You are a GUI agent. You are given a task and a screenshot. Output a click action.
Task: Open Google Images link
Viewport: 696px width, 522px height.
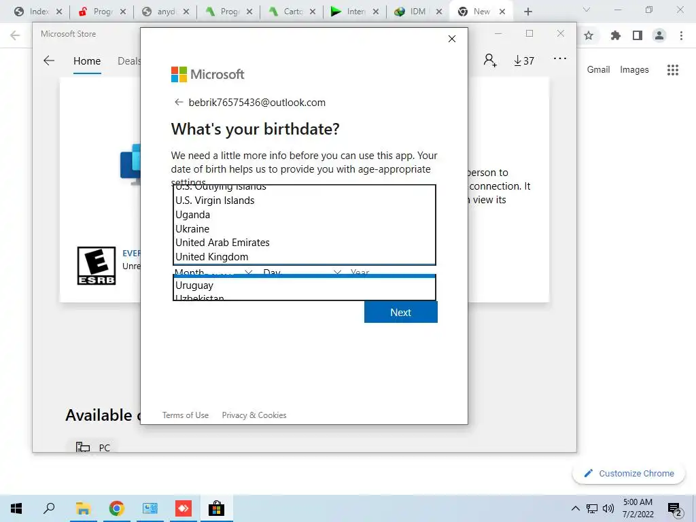point(634,70)
